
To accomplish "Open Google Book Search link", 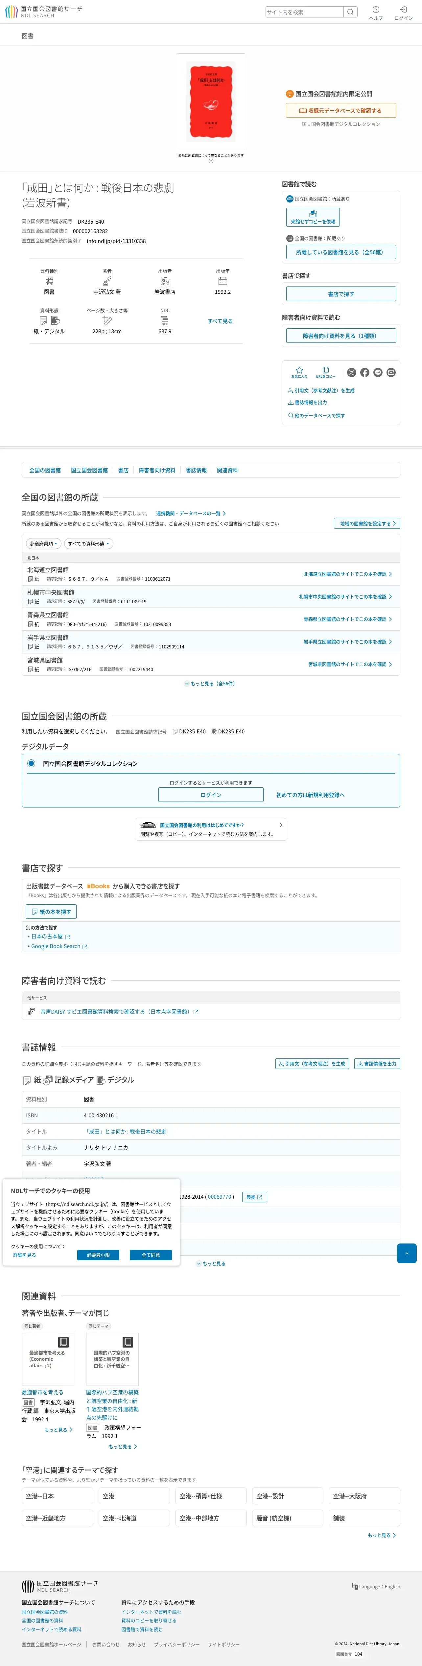I will [x=59, y=946].
